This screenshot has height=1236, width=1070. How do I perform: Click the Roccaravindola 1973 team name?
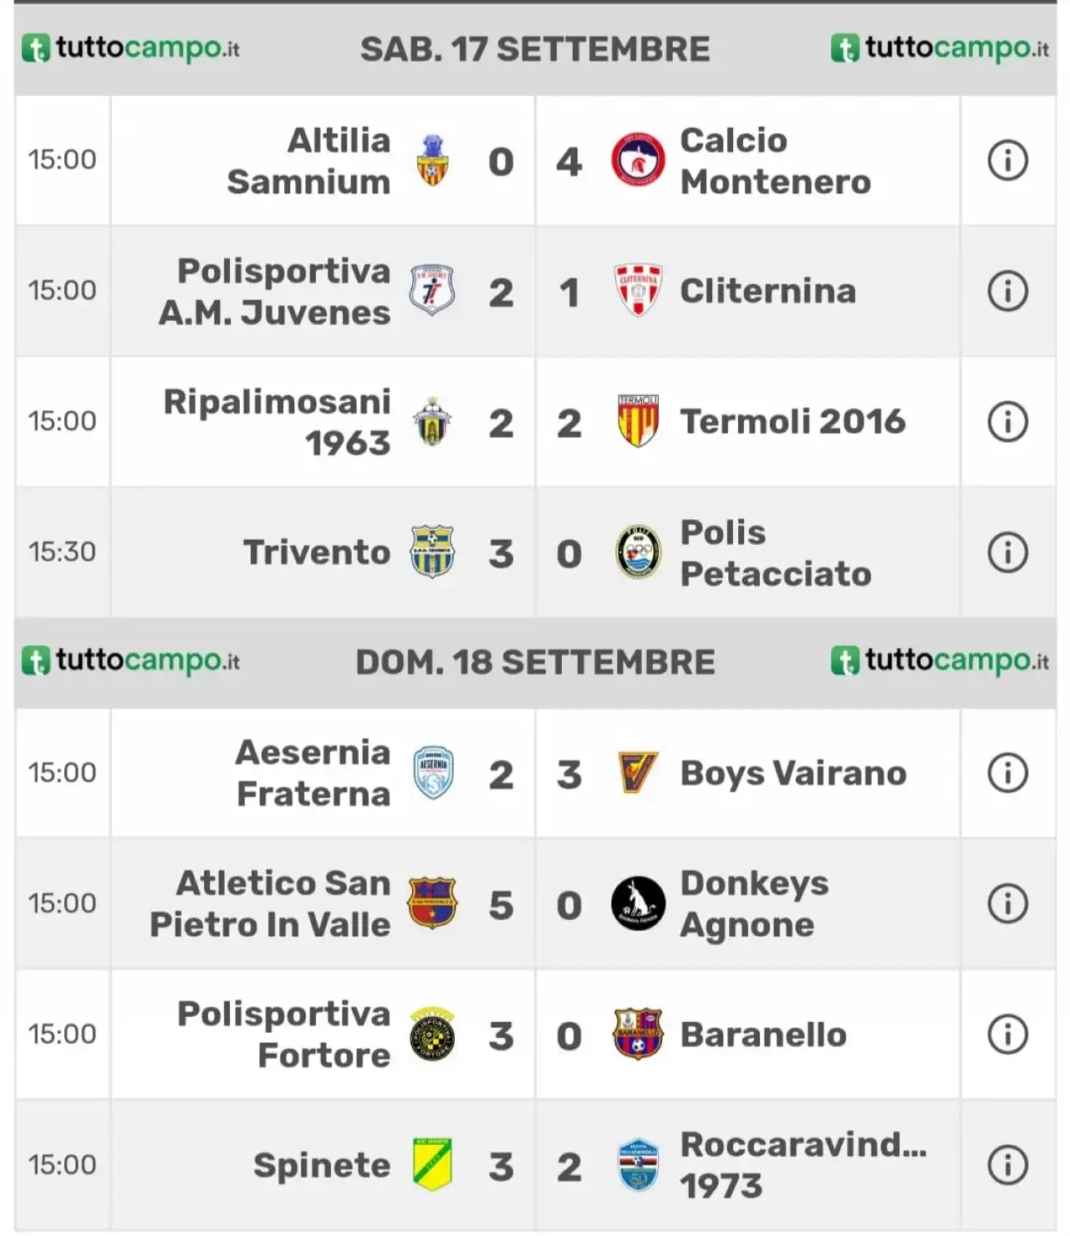803,1165
